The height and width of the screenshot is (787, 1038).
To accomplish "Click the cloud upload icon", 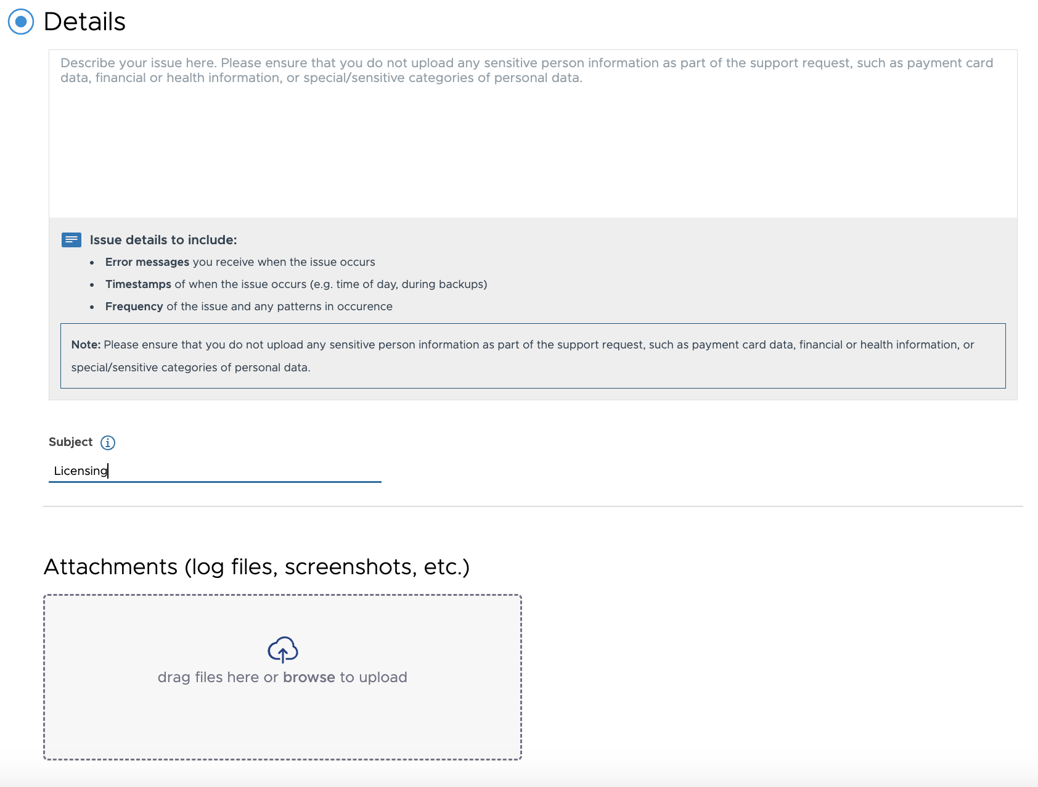I will point(283,649).
